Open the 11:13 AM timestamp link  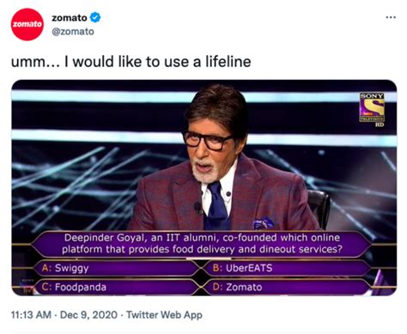(x=31, y=315)
